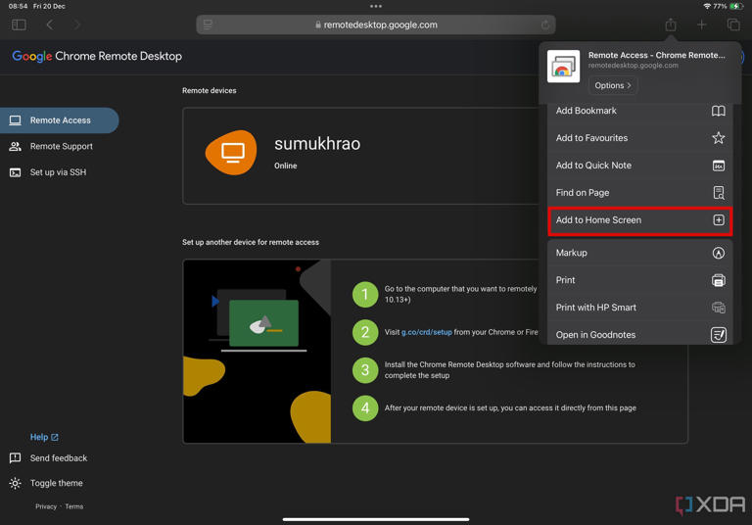Show the tab overview icon
752x525 pixels.
tap(733, 24)
